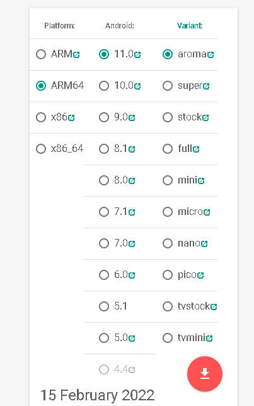Select the ARM platform radio button
The image size is (254, 406).
tap(41, 54)
